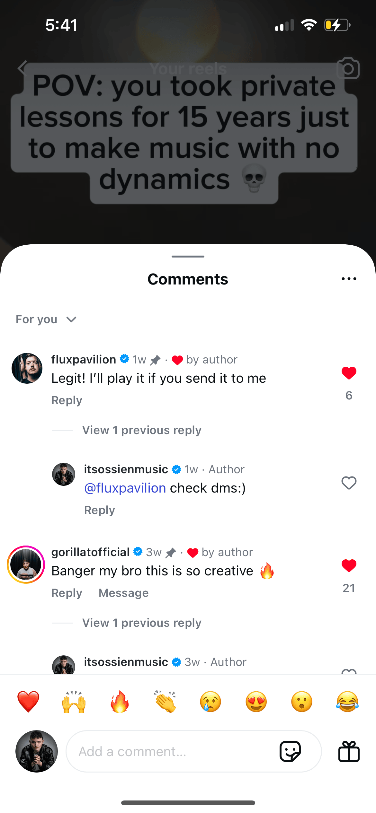The image size is (376, 813).
Task: Unlike gorillatofficial's comment with 21 likes
Action: pos(349,566)
